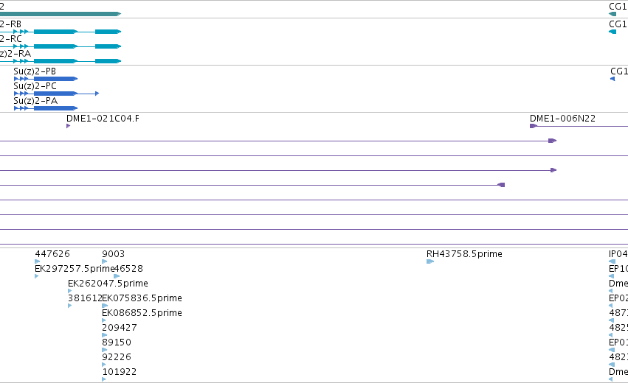Click the truncated EP01 label
Viewport: 628px width, 383px height.
point(618,342)
